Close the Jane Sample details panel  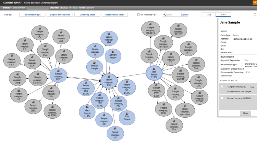pyautogui.click(x=245, y=113)
